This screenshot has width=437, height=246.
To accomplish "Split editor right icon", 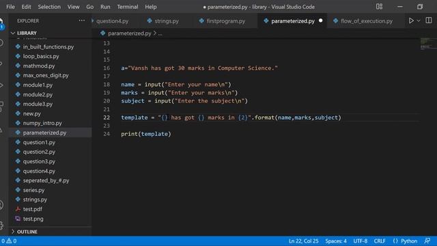I will [429, 20].
